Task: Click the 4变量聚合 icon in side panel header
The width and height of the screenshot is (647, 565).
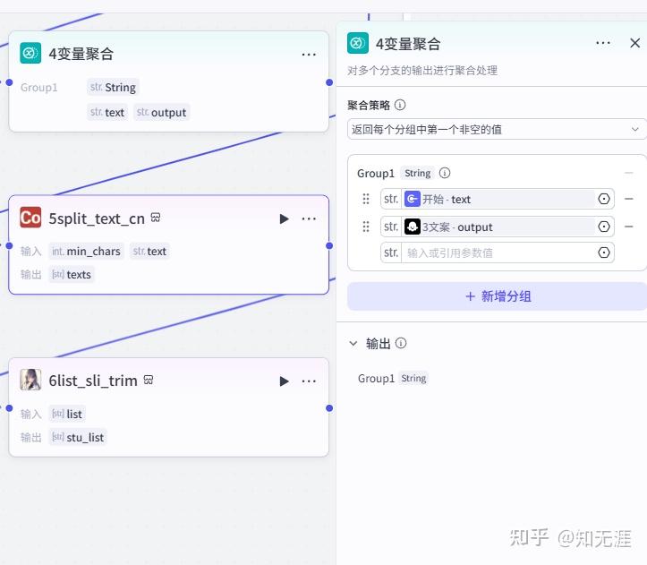Action: [358, 43]
